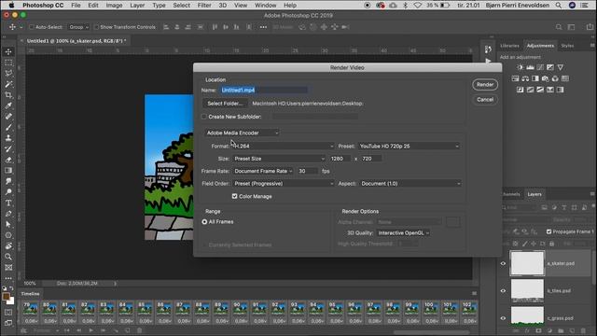
Task: Open the Filter menu
Action: coord(204,6)
